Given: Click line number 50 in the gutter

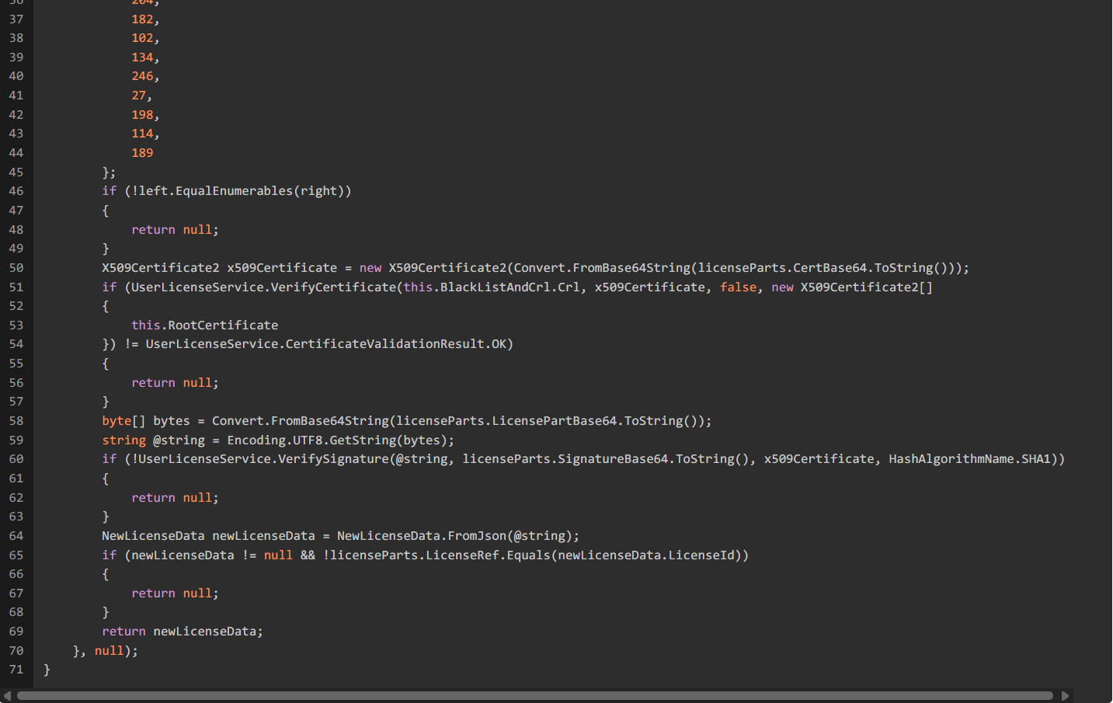Looking at the screenshot, I should click(16, 268).
